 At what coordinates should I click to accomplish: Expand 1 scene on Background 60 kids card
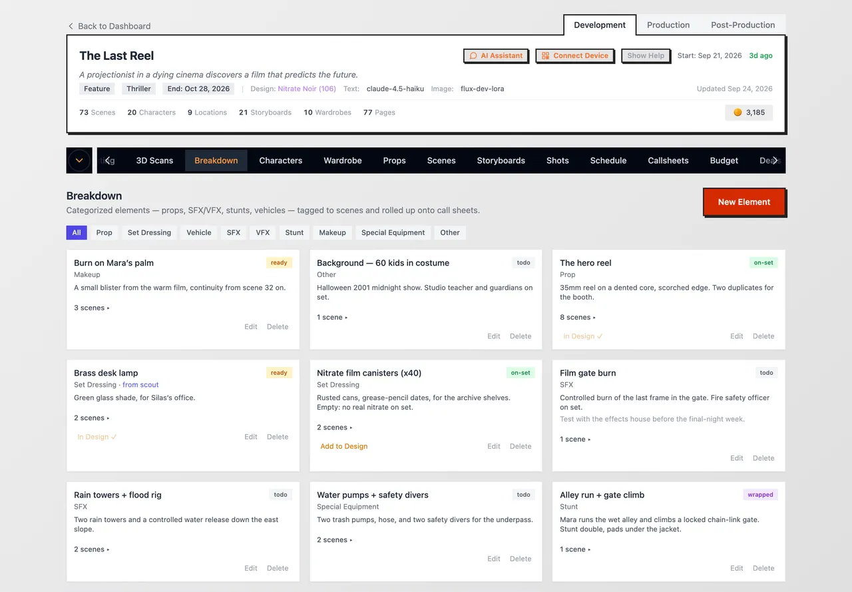pyautogui.click(x=332, y=318)
